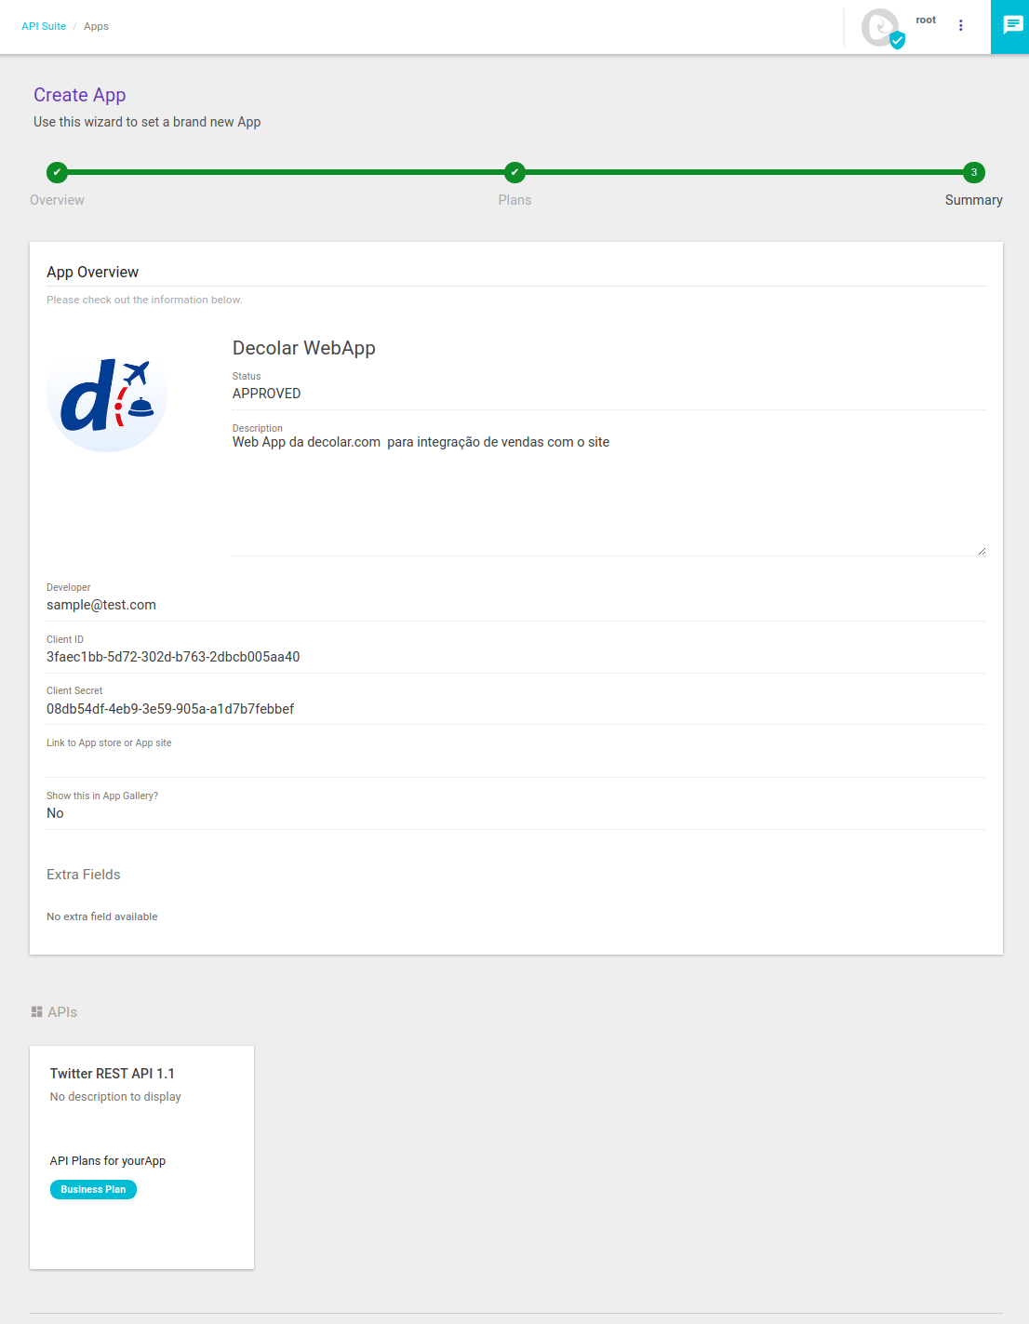The image size is (1029, 1324).
Task: Select the Plans step label
Action: click(514, 199)
